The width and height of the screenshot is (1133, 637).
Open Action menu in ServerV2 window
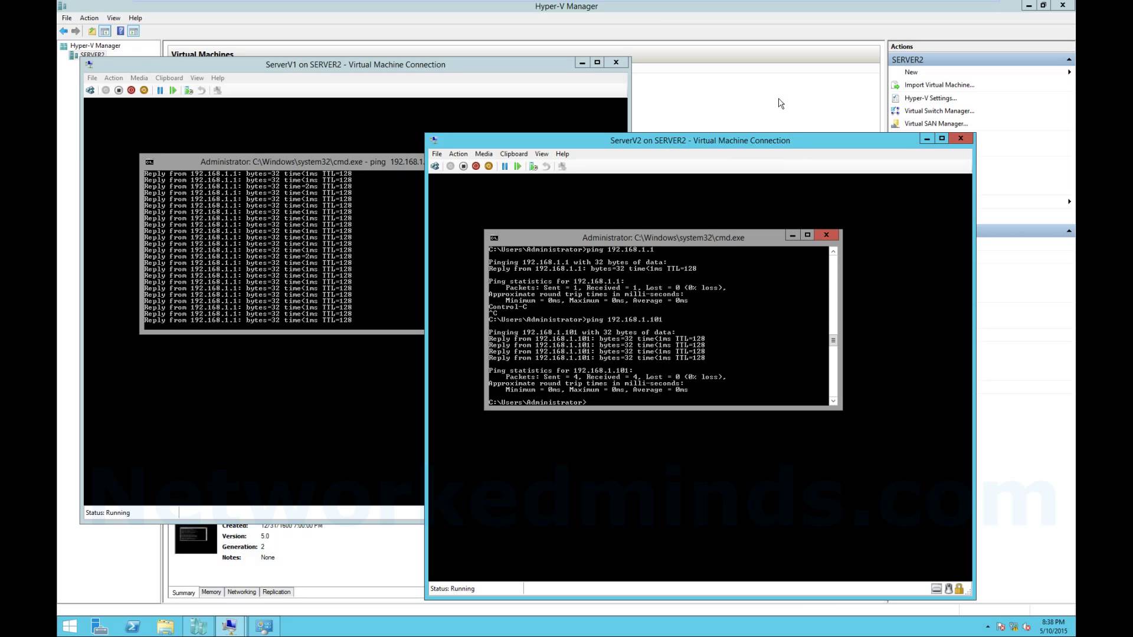tap(458, 154)
